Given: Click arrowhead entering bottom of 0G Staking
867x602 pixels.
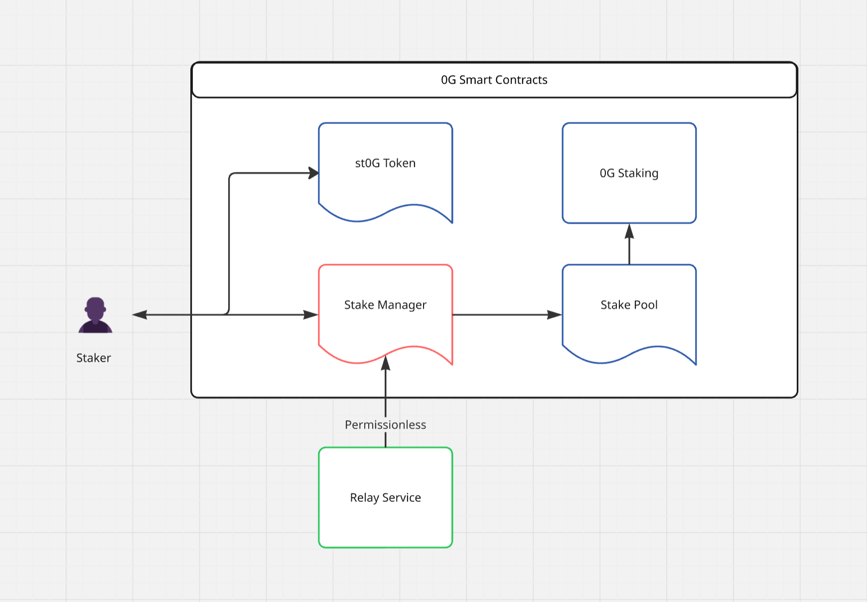Looking at the screenshot, I should coord(629,231).
